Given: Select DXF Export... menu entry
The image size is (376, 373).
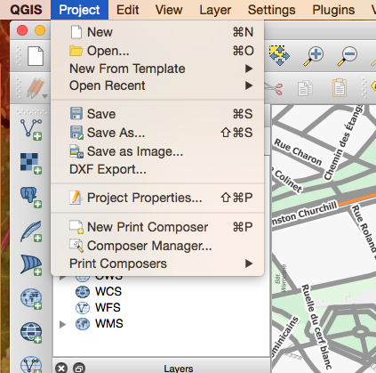Looking at the screenshot, I should point(157,169).
